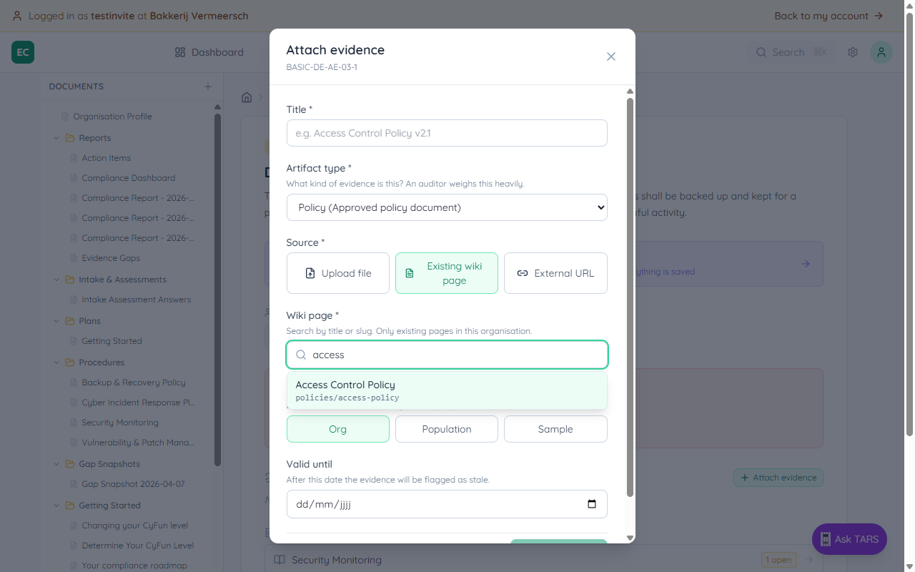Click the EC workspace logo
Image resolution: width=915 pixels, height=572 pixels.
(22, 52)
